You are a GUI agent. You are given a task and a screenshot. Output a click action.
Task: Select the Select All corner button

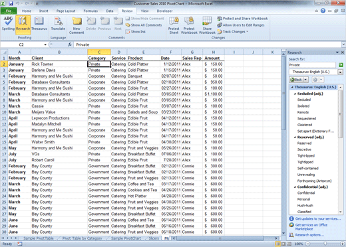tap(4, 52)
